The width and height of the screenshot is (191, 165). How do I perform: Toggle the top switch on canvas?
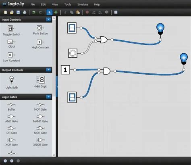pyautogui.click(x=72, y=28)
